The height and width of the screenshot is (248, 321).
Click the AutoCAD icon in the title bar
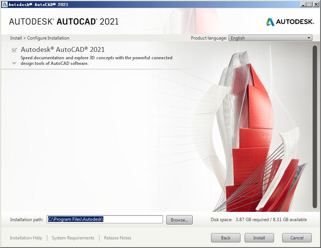point(4,4)
